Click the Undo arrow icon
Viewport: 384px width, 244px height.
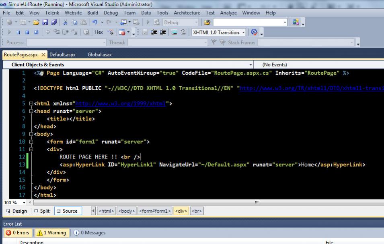94,22
